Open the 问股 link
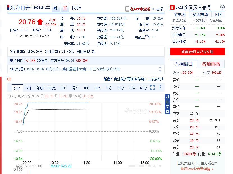The height and width of the screenshot is (174, 233). point(76,8)
